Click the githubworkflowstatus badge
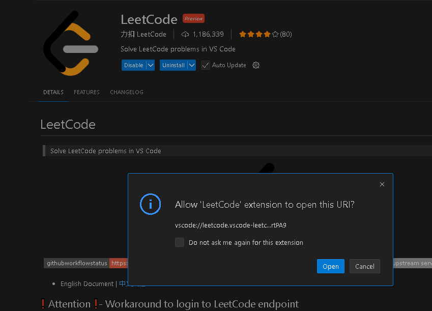432x311 pixels. [77, 263]
